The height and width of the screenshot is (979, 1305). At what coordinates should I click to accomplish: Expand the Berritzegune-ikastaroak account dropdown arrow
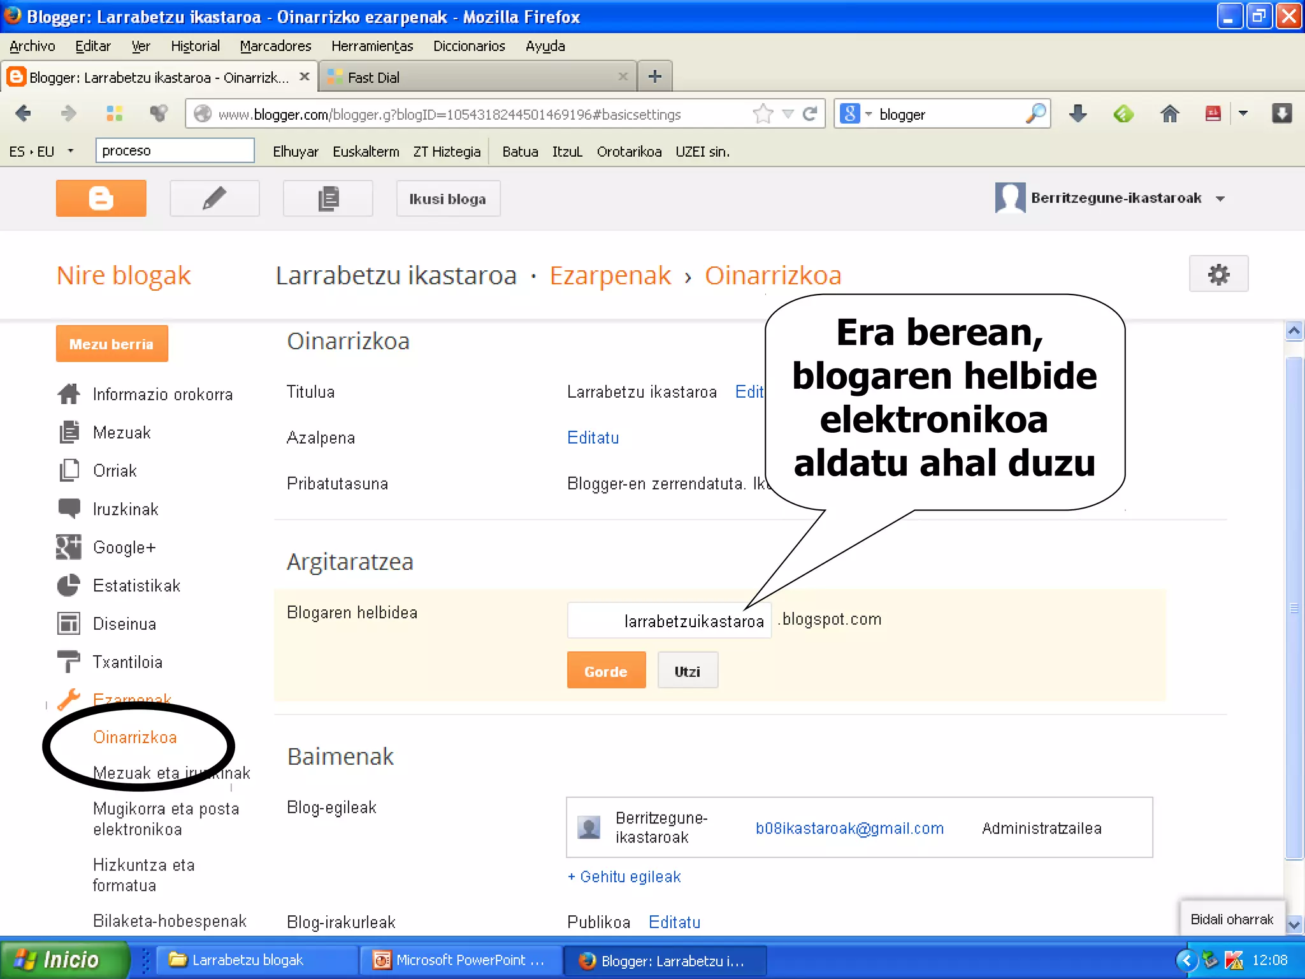click(1220, 199)
